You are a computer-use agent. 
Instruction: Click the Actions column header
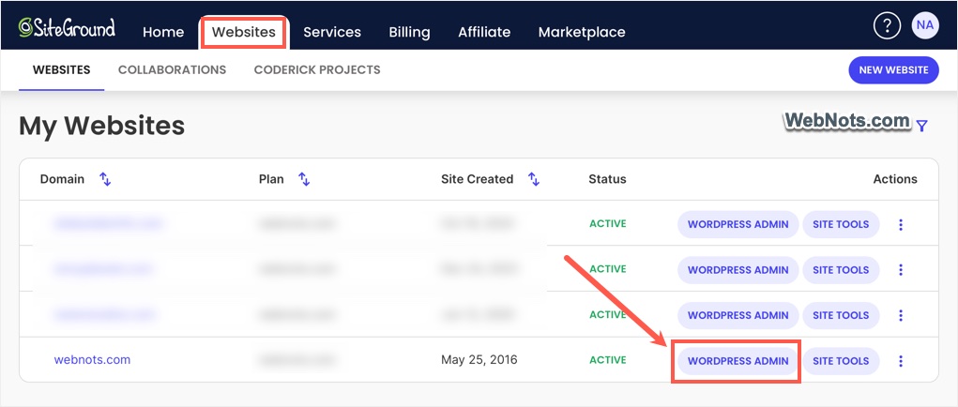(x=895, y=179)
